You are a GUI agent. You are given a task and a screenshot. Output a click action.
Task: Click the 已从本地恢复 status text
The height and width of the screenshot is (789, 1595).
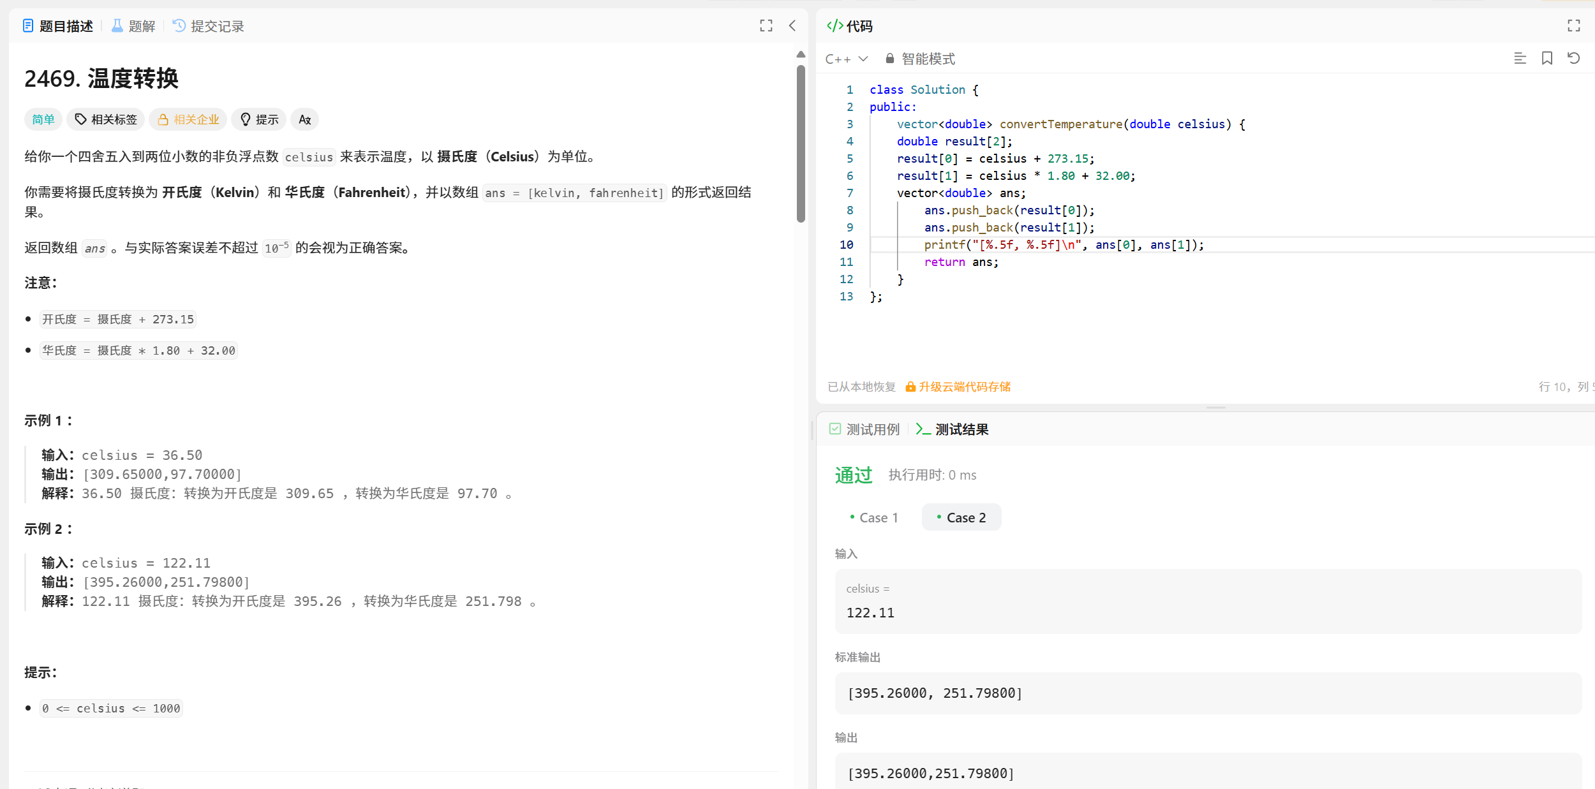pos(862,387)
